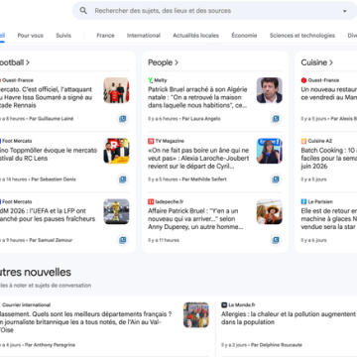Open the Anny Duperey article thumbnail
The width and height of the screenshot is (357, 357).
pos(270,211)
